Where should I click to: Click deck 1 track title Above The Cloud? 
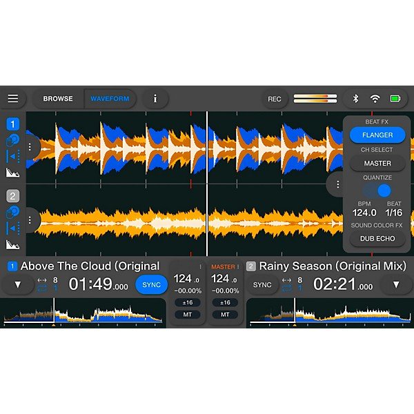tap(90, 266)
